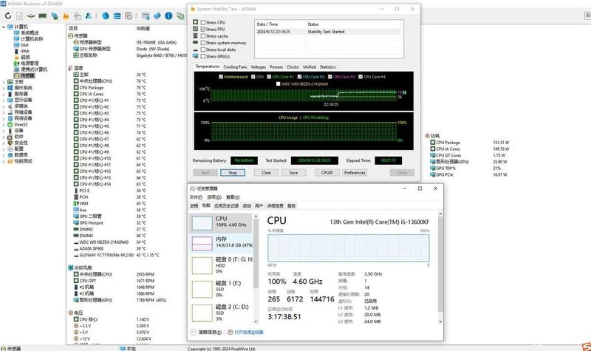Open 文件(F) menu in Task Manager
Viewport: 591px width, 351px height.
pos(196,197)
